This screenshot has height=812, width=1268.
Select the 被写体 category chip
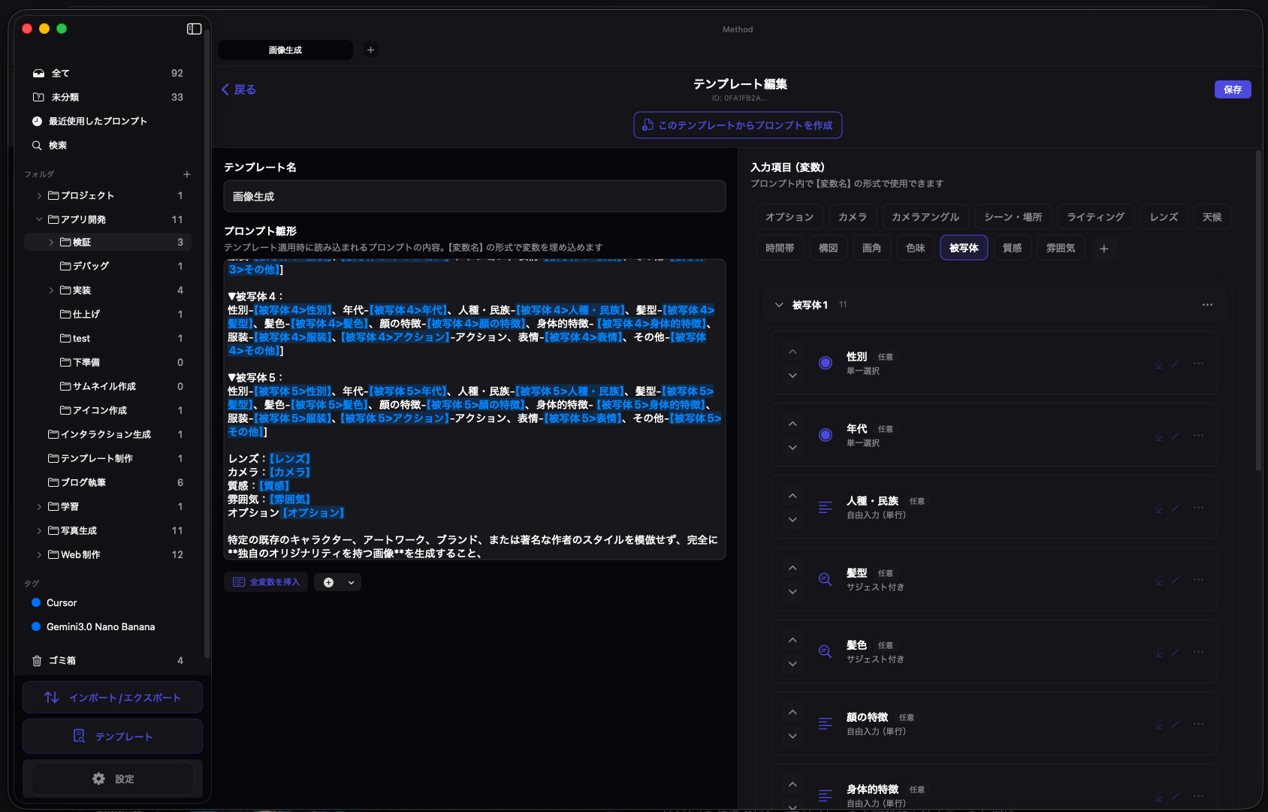point(964,247)
